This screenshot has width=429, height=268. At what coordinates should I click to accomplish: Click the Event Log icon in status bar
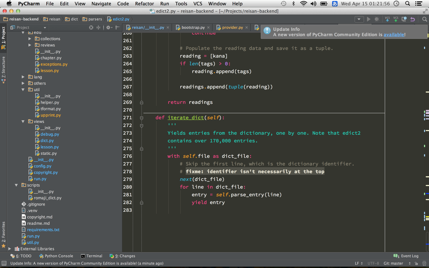(x=396, y=256)
